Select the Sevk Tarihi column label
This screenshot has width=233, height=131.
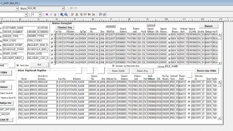(212, 79)
